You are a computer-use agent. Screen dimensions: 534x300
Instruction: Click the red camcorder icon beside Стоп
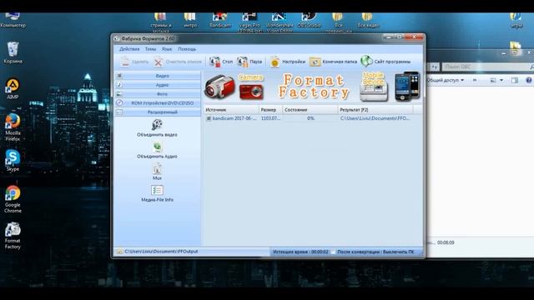214,62
